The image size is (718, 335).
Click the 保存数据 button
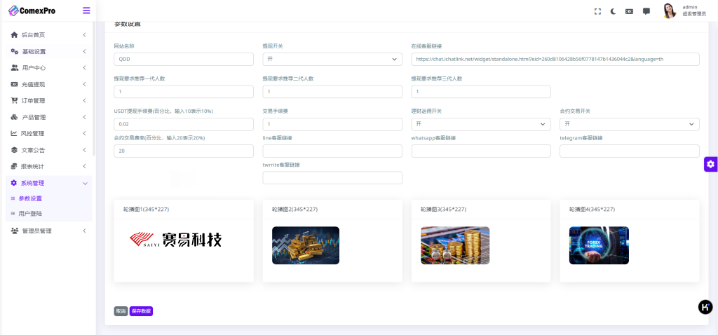coord(141,311)
